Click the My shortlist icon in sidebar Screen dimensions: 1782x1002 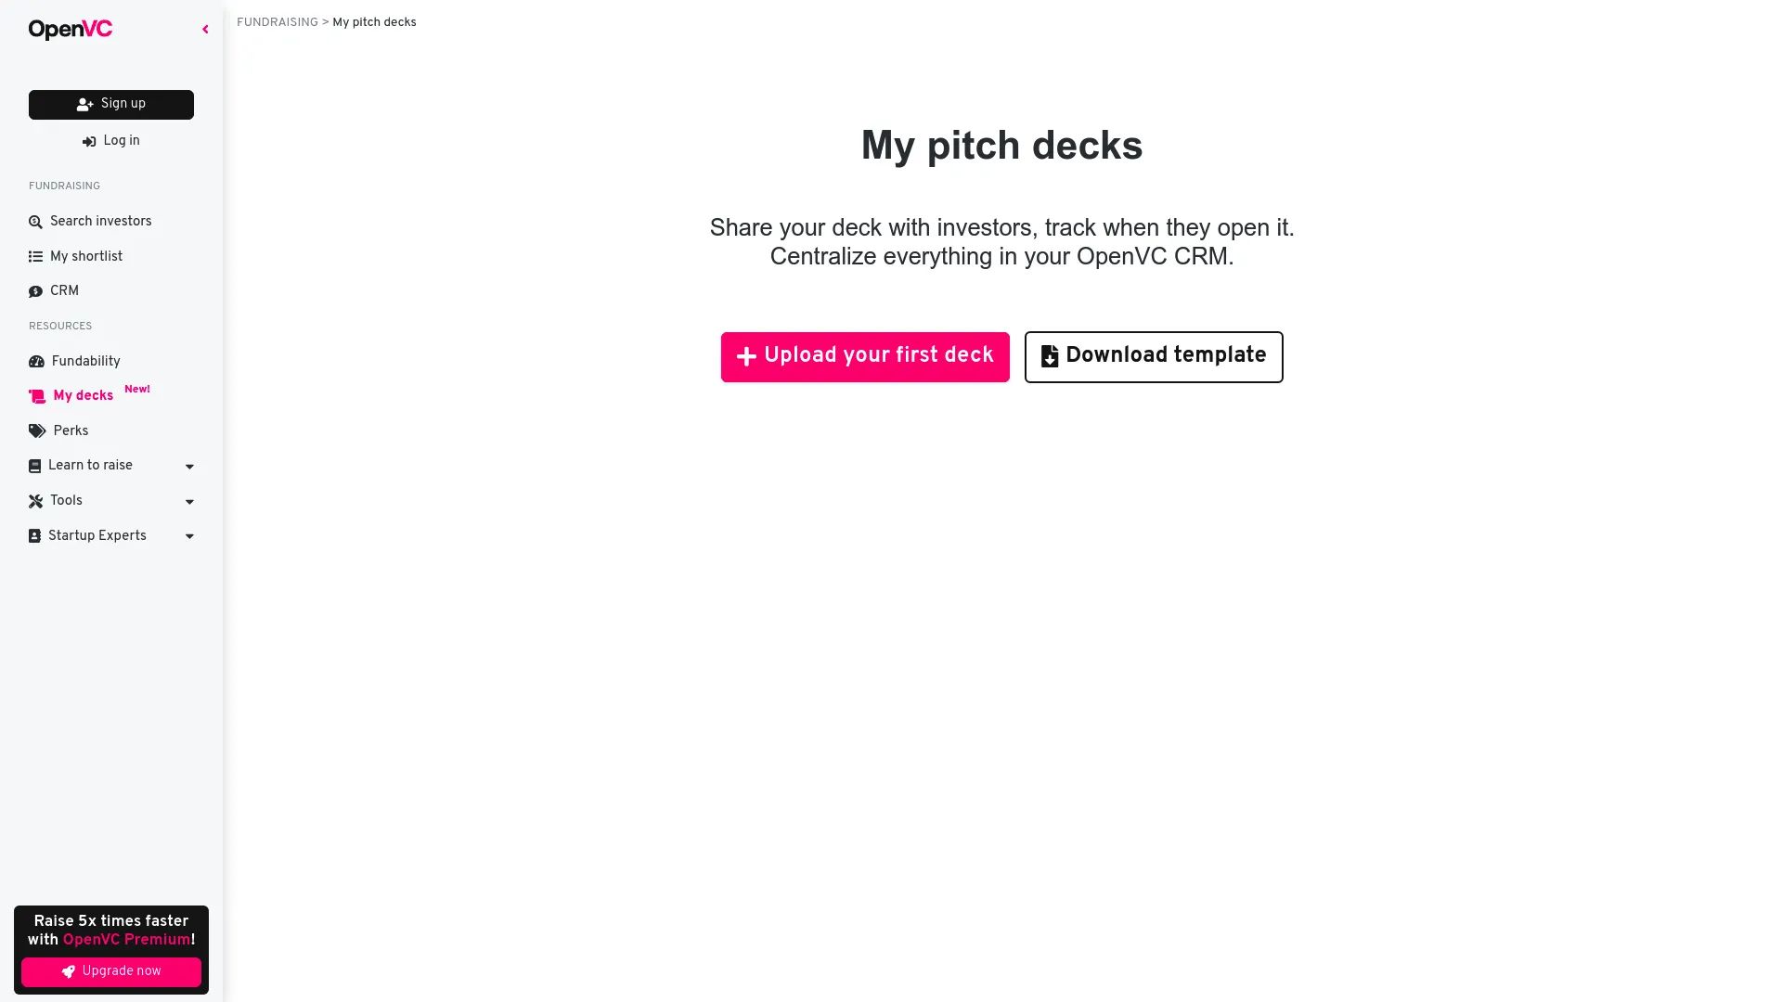pos(35,256)
